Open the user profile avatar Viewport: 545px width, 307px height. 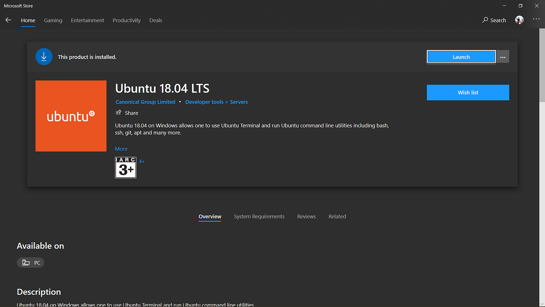point(519,20)
